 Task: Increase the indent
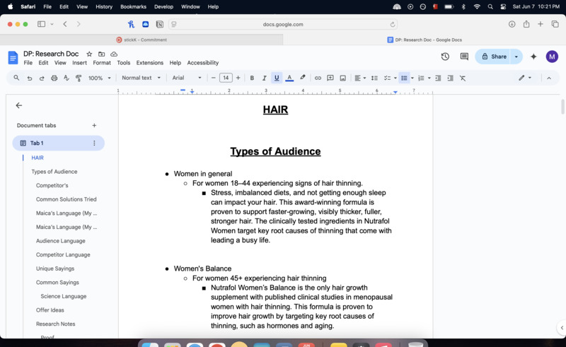click(x=450, y=78)
